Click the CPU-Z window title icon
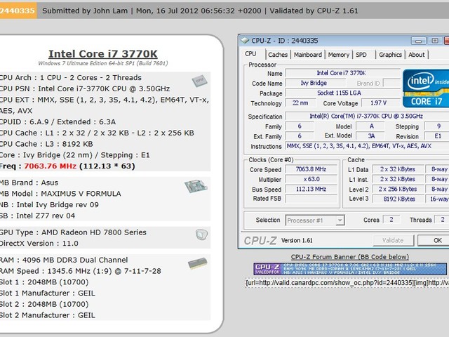449x337 pixels. pos(245,41)
